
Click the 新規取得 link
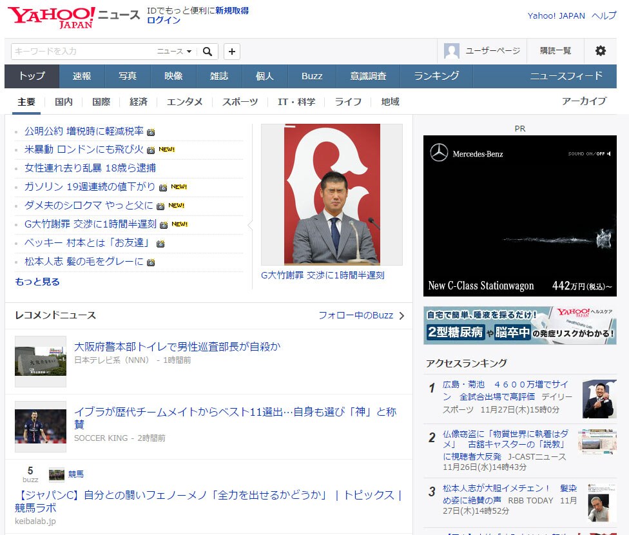(232, 10)
